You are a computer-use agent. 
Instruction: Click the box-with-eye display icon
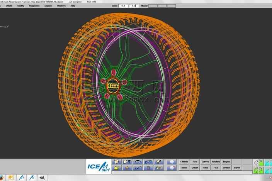click(x=127, y=162)
